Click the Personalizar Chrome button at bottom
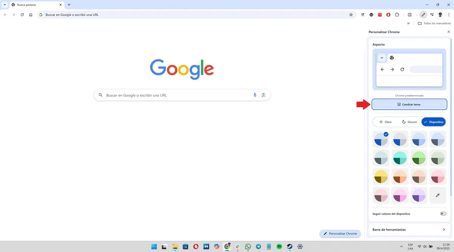Viewport: 454px width, 252px height. 340,234
